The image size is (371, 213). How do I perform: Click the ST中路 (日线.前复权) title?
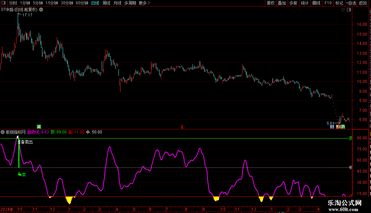pos(19,10)
